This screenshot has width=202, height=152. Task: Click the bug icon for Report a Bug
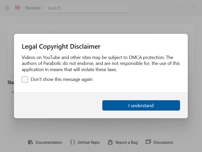pyautogui.click(x=110, y=142)
